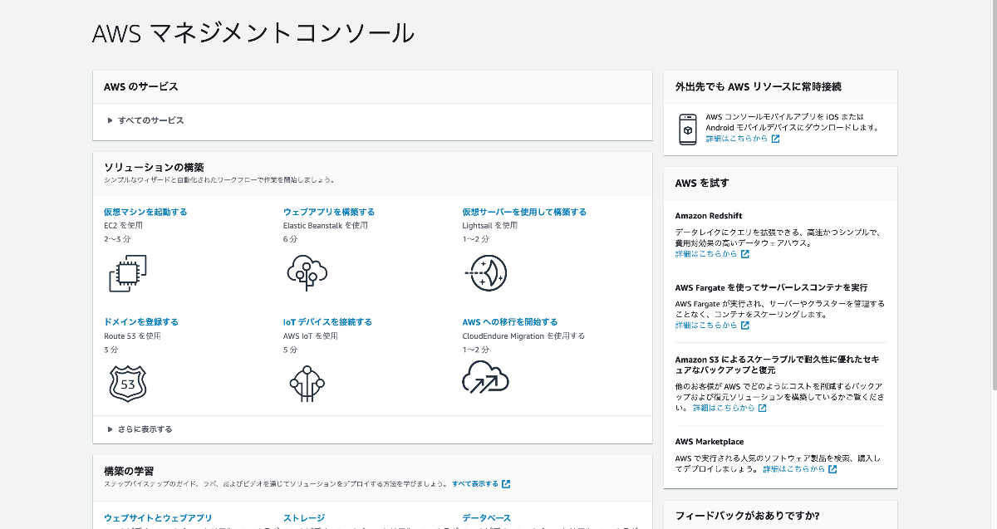Image resolution: width=997 pixels, height=529 pixels.
Task: Click external link icon in the Amazon Redshift section
Action: (745, 254)
